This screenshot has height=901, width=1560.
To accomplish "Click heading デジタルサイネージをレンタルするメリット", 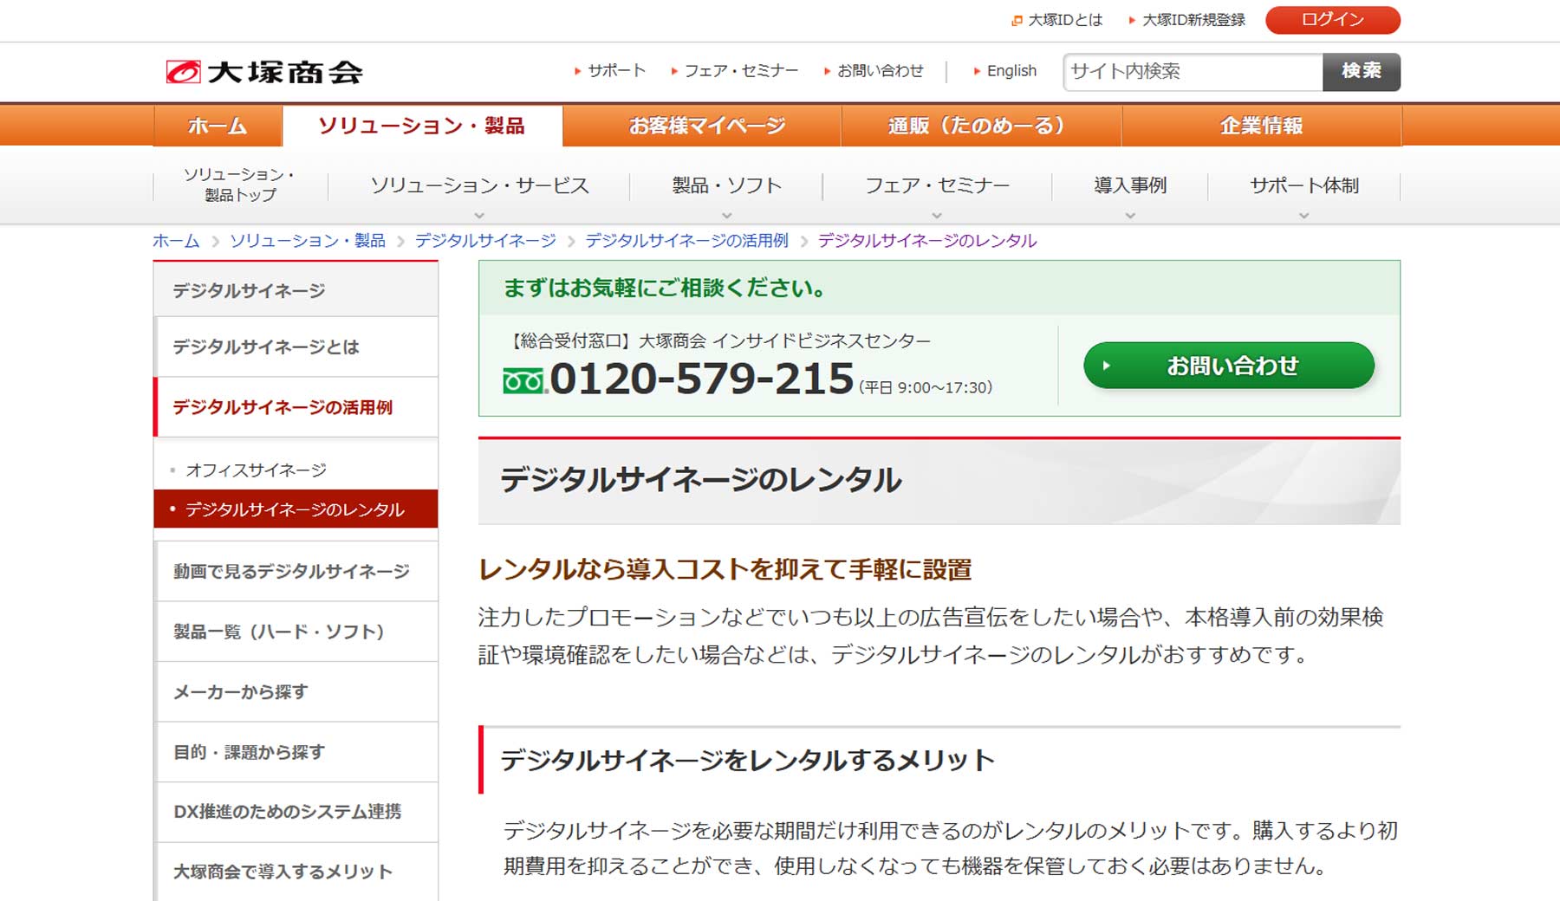I will click(747, 761).
